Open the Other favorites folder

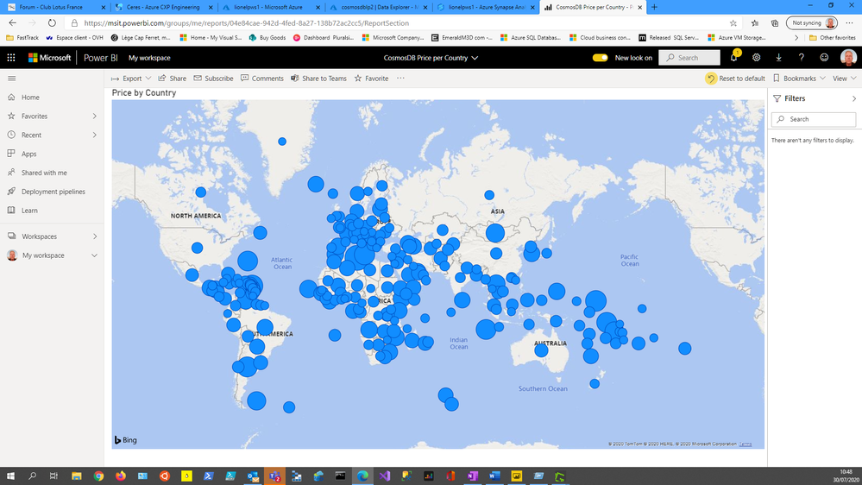(x=833, y=37)
